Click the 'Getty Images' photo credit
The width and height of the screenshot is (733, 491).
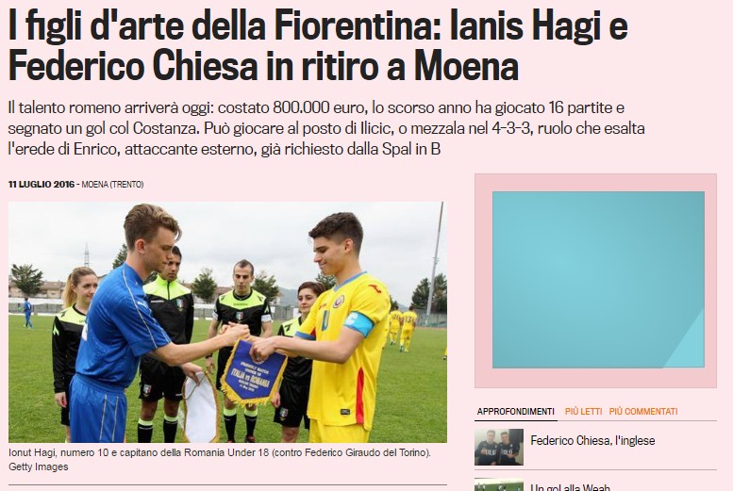tap(39, 466)
